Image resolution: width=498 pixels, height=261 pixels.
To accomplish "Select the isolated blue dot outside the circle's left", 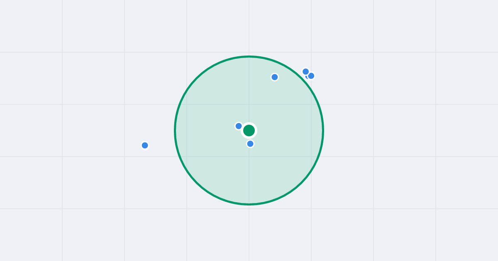I will coord(145,145).
